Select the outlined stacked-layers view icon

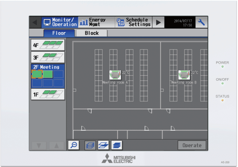click(90, 145)
